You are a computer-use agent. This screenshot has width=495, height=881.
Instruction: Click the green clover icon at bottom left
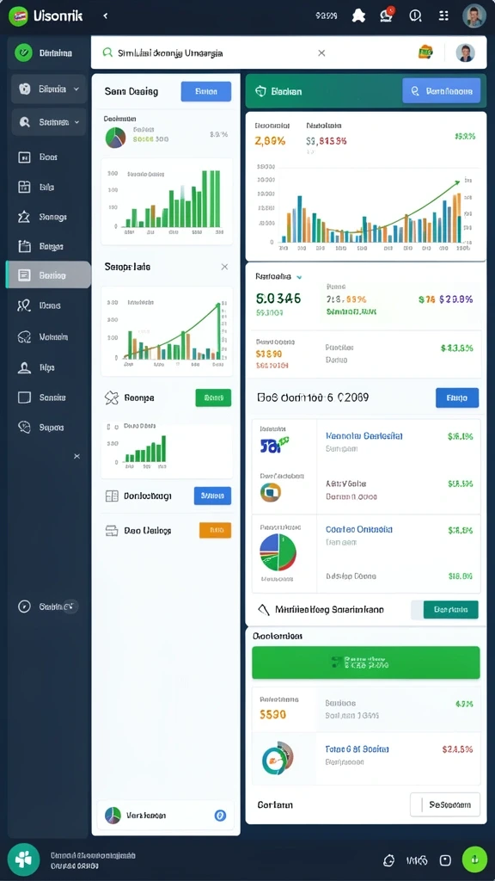[x=23, y=859]
